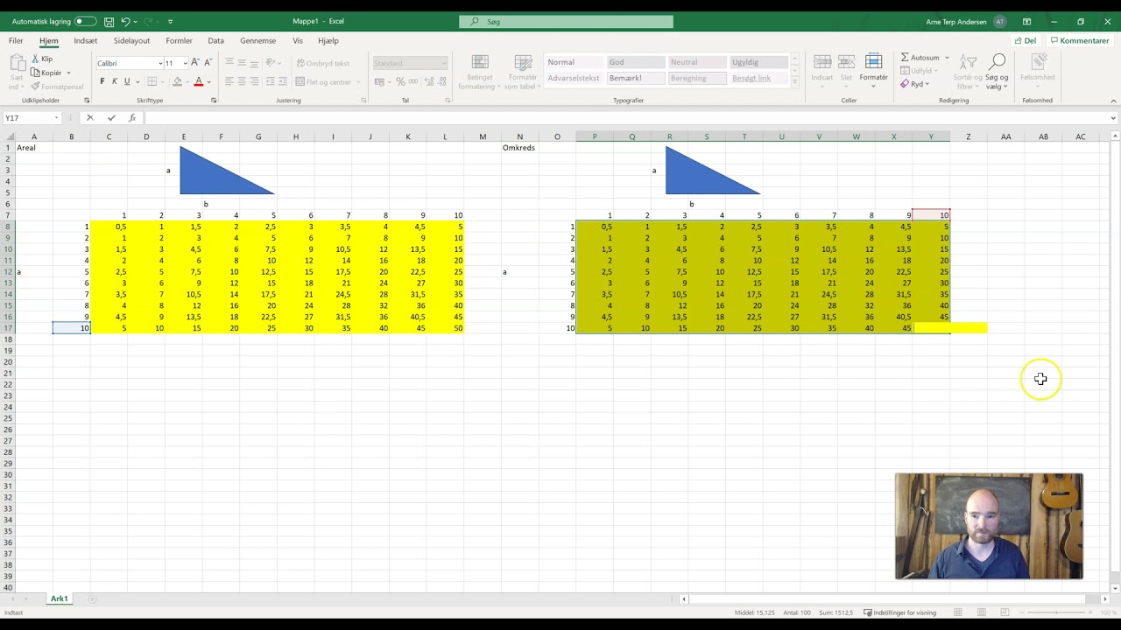Apply Bemærk! cell style
Viewport: 1121px width, 630px height.
coord(636,78)
